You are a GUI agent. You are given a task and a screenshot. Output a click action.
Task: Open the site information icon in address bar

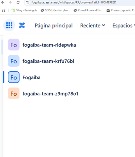tap(27, 2)
